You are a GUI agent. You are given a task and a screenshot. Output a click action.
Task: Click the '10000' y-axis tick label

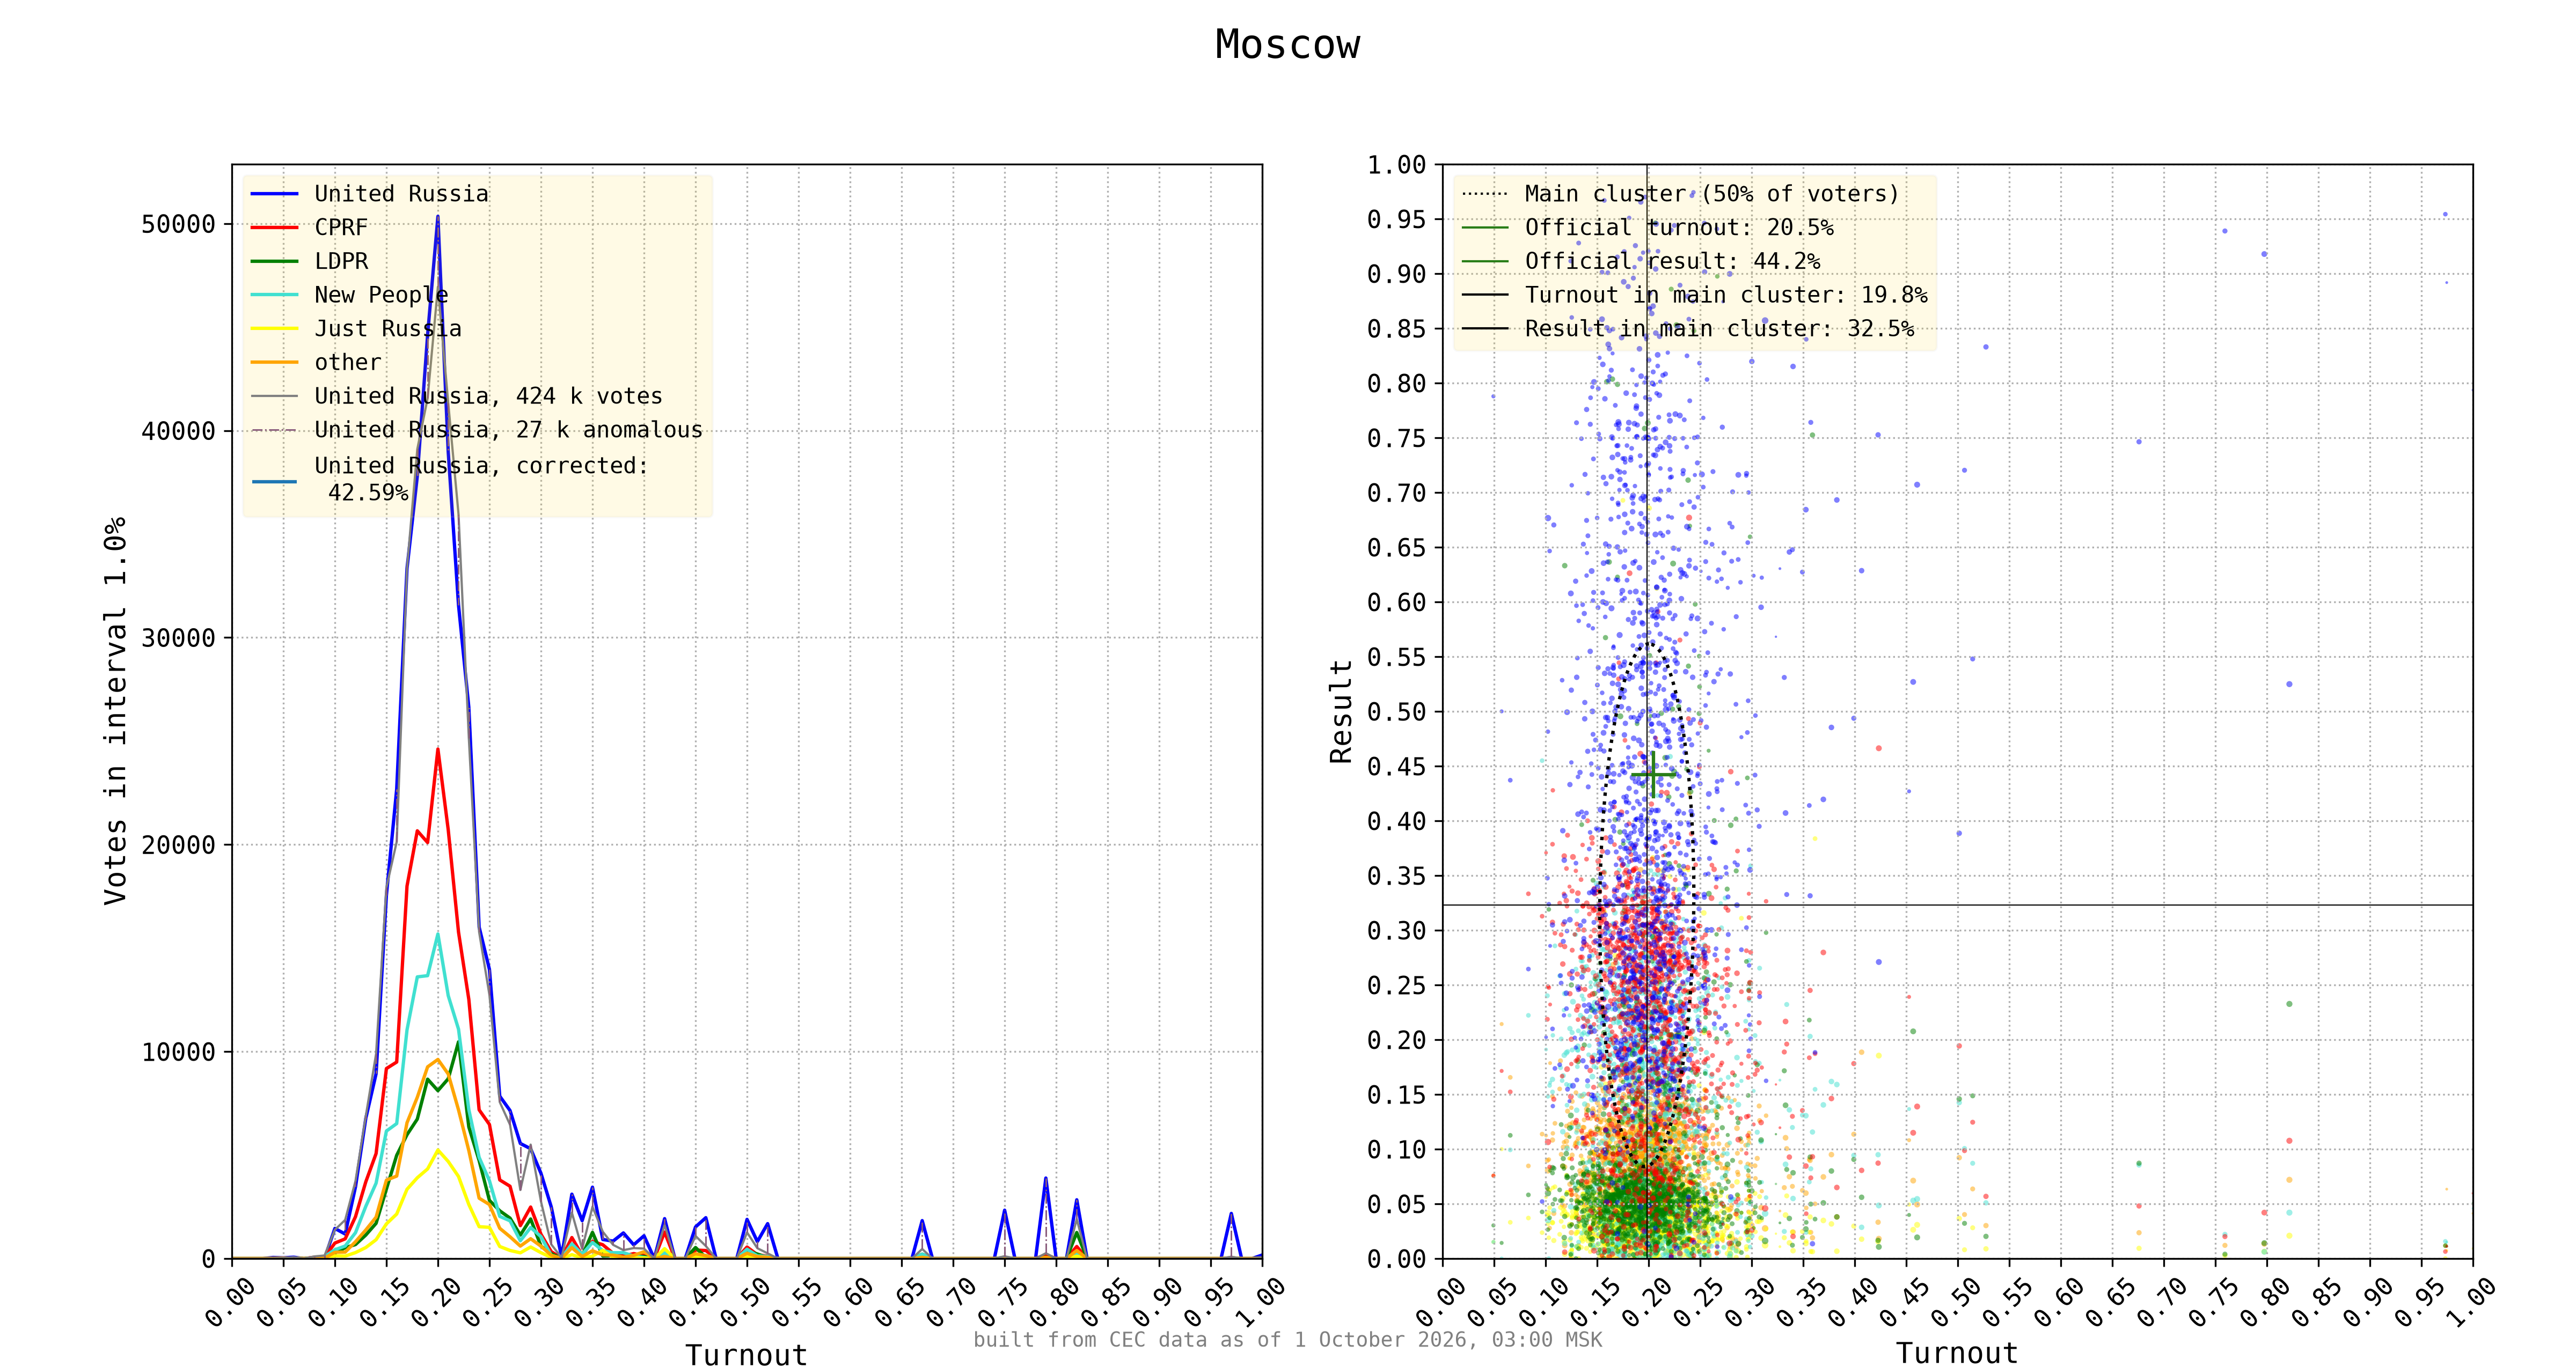click(178, 1052)
